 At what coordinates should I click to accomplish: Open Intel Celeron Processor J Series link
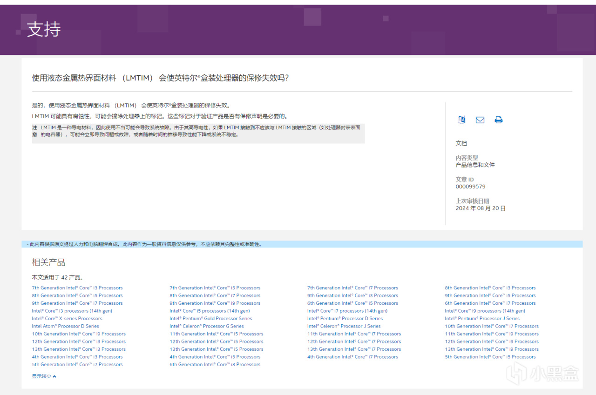coord(344,326)
